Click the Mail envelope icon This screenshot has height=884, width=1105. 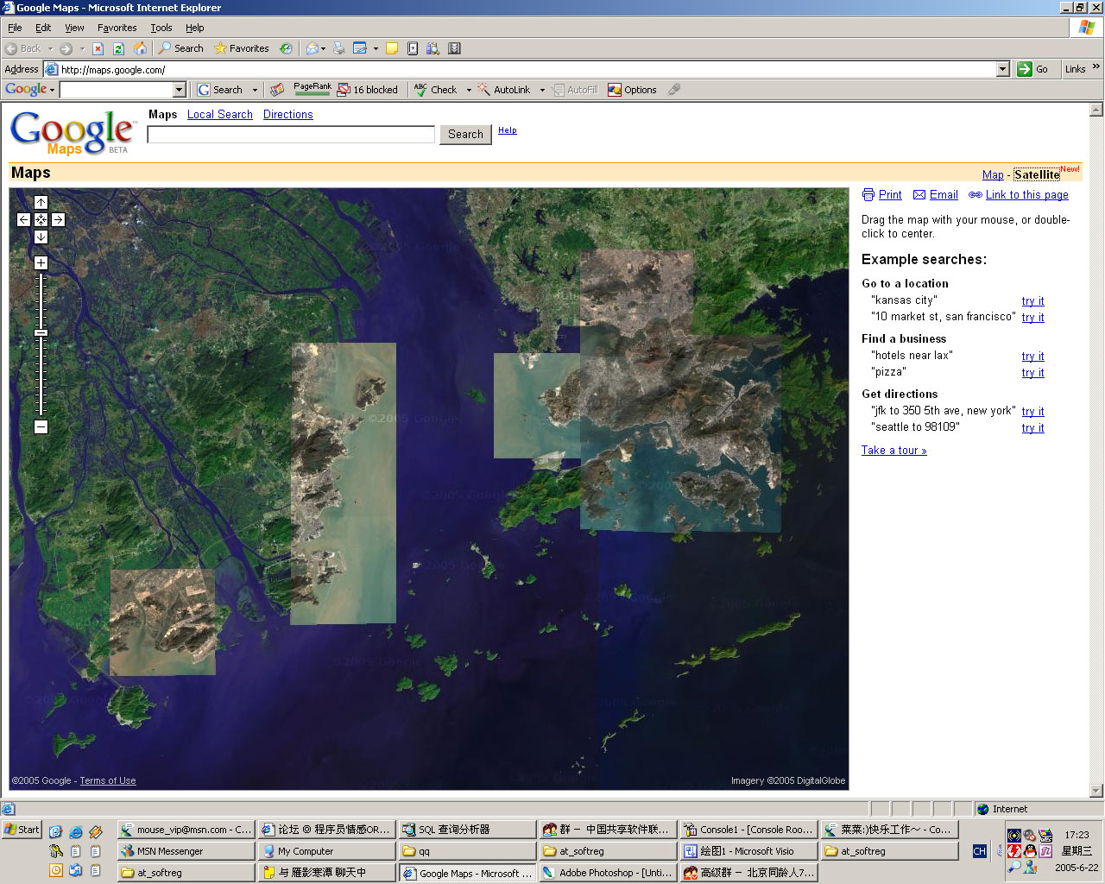[313, 48]
